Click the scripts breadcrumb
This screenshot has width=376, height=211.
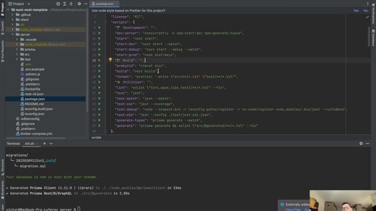tap(96, 138)
